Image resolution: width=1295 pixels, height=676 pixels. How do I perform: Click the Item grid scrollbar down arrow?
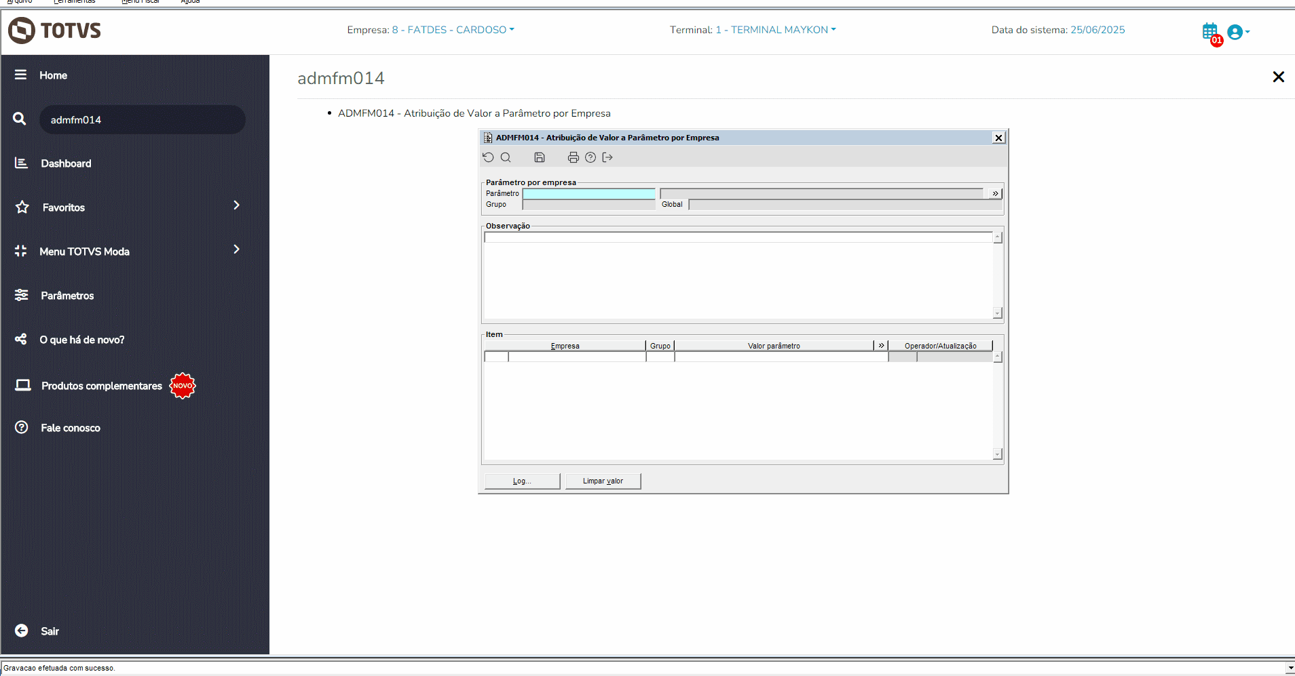pyautogui.click(x=998, y=454)
